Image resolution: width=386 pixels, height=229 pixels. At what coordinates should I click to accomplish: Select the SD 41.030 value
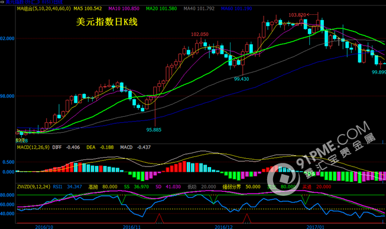[x=168, y=187]
